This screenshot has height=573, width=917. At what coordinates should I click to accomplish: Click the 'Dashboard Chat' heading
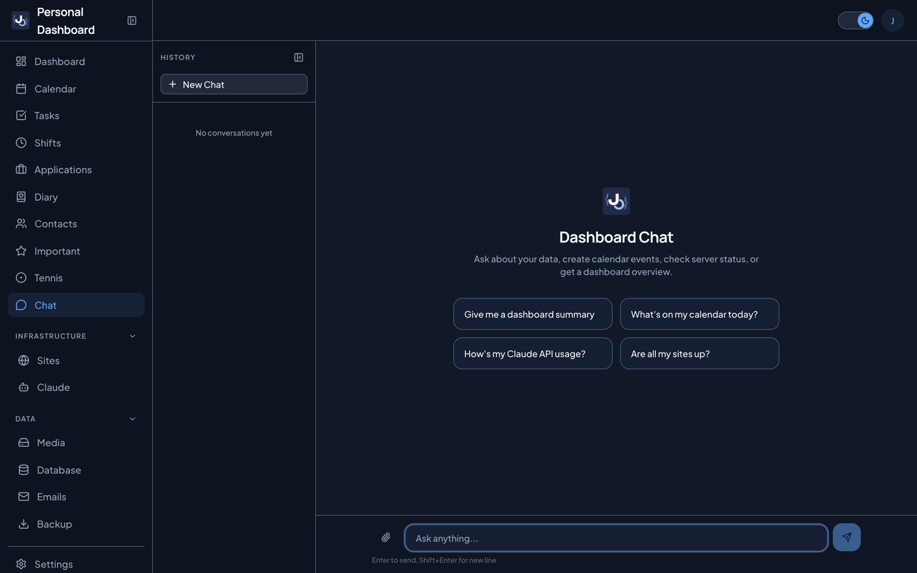pyautogui.click(x=616, y=237)
